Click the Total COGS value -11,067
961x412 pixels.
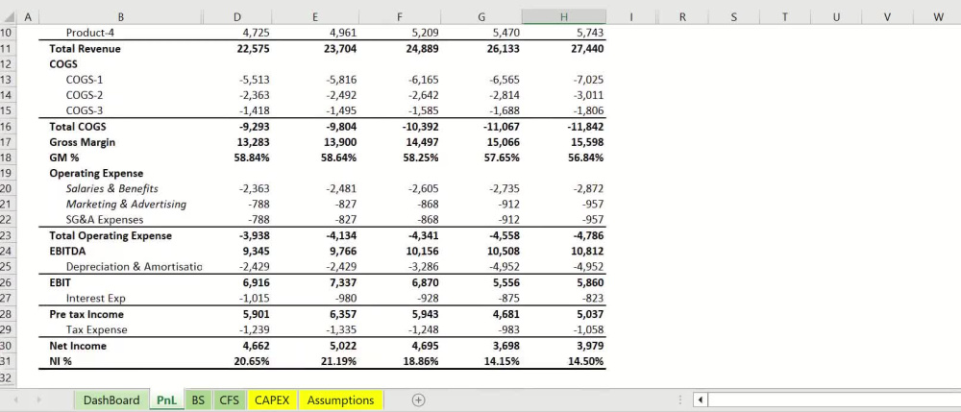(481, 127)
